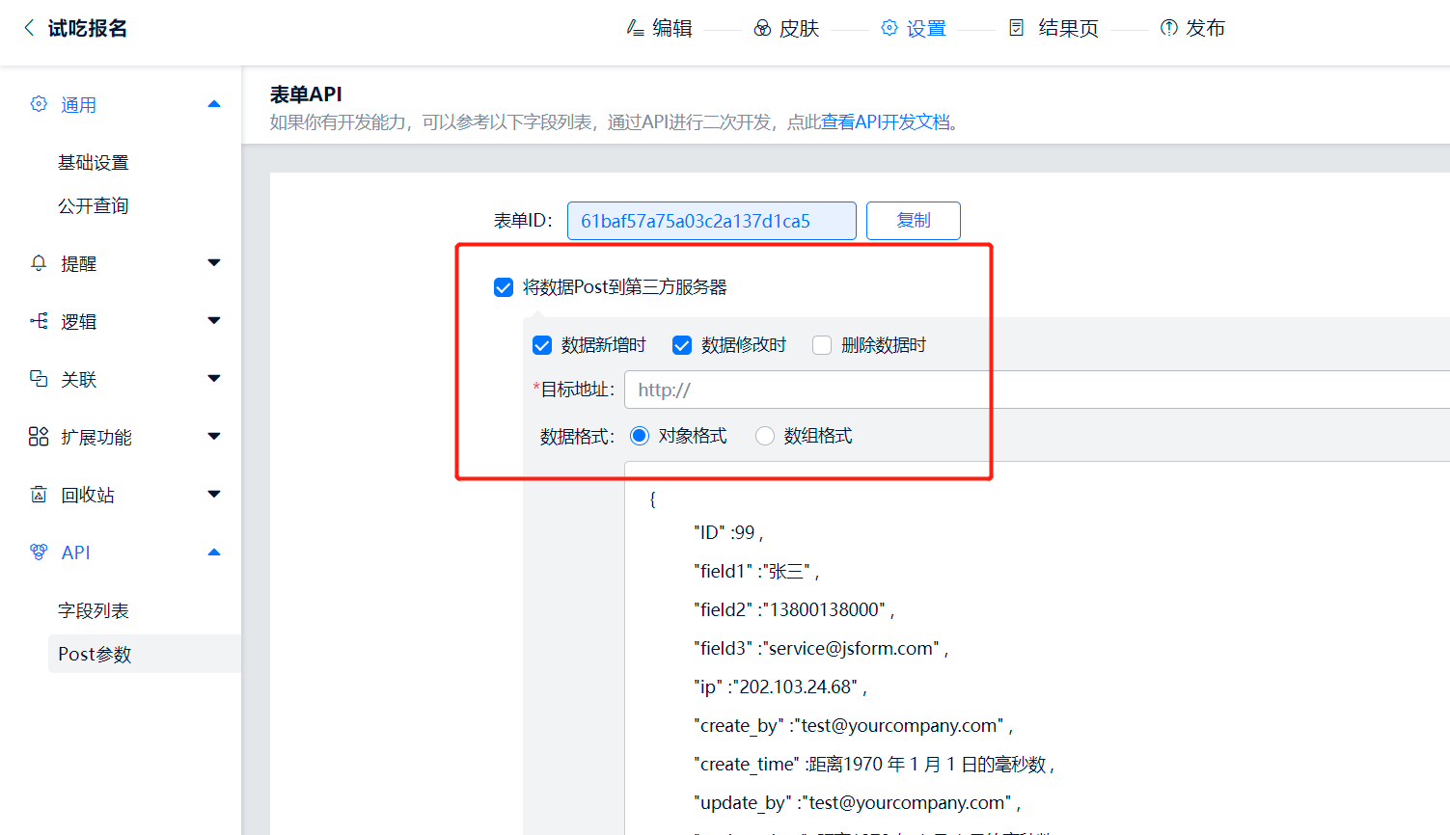The image size is (1450, 835).
Task: Expand the 扩展功能 sidebar section
Action: point(214,437)
